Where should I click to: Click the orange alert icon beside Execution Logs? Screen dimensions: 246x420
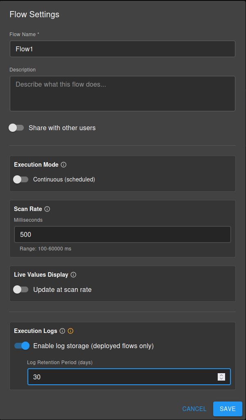coord(70,331)
